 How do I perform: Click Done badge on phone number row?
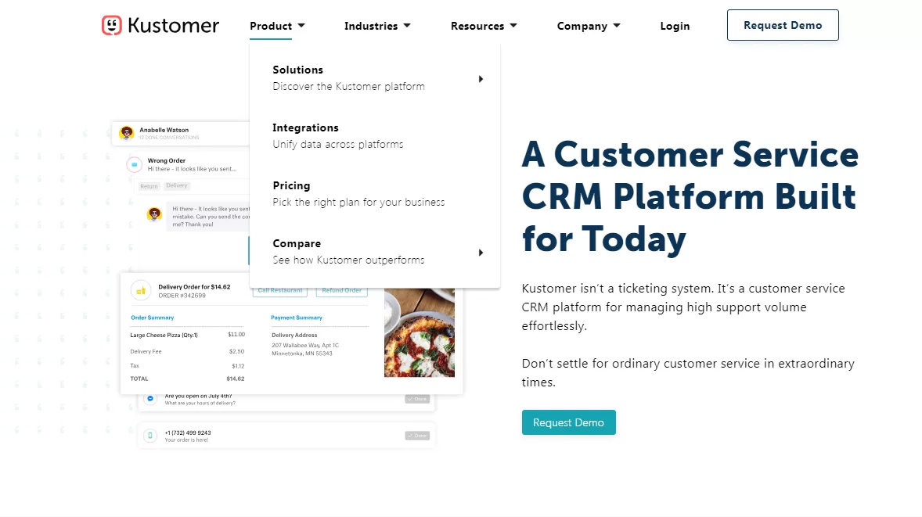point(417,436)
